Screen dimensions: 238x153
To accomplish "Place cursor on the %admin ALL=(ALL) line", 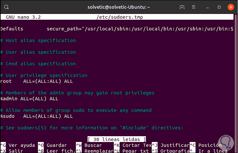I will [x=29, y=99].
